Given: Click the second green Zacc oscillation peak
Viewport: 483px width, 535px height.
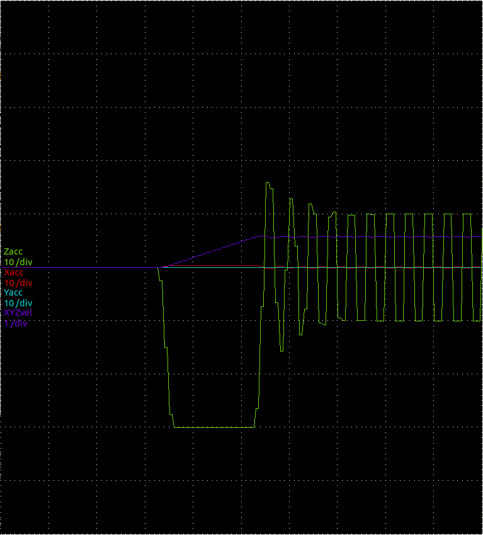Looking at the screenshot, I should point(291,199).
